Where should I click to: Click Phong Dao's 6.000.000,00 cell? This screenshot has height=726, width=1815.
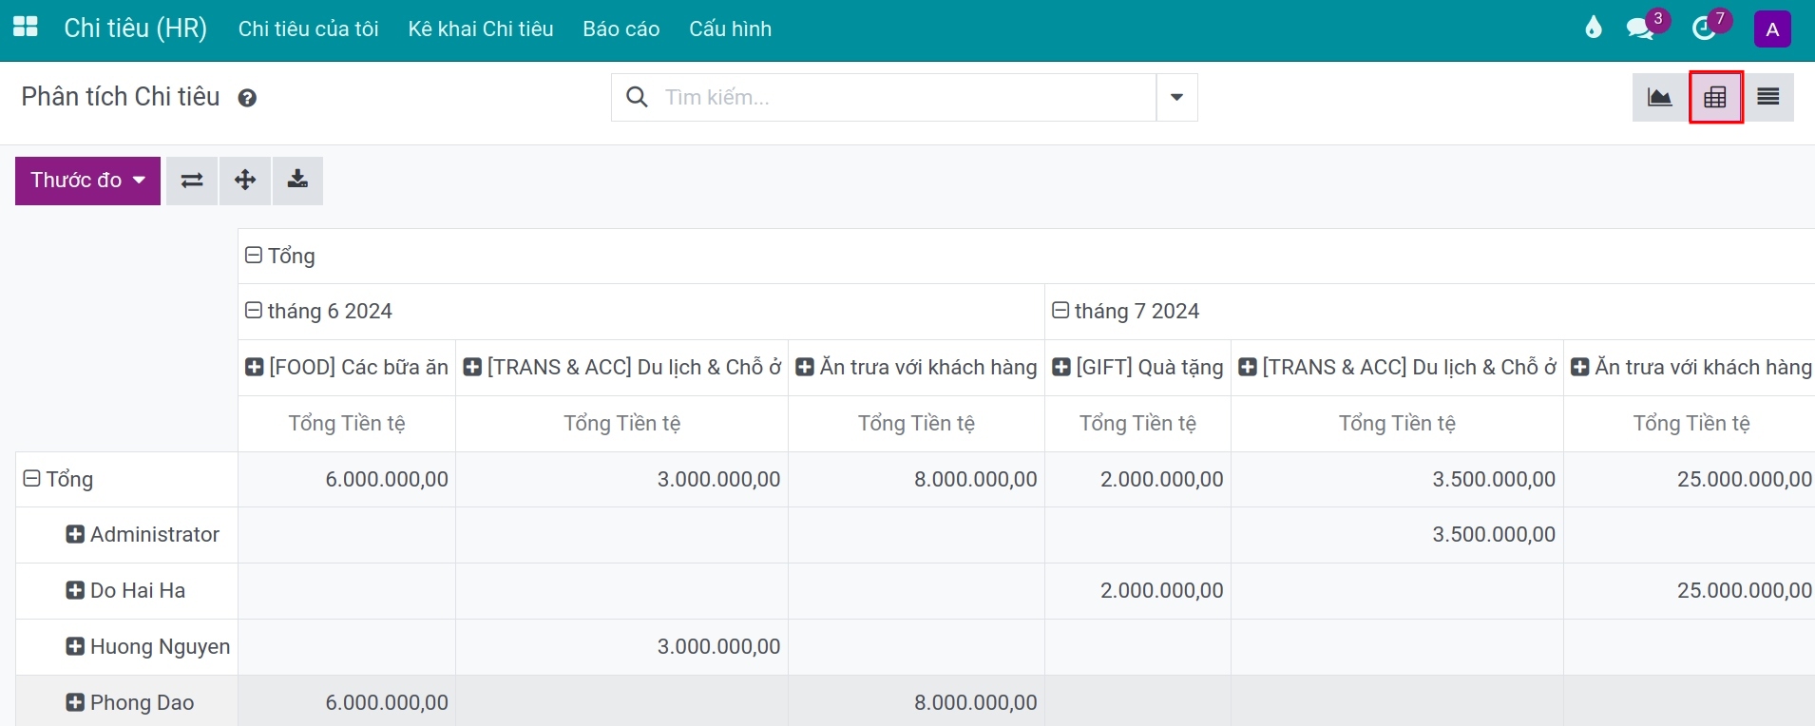(x=347, y=702)
